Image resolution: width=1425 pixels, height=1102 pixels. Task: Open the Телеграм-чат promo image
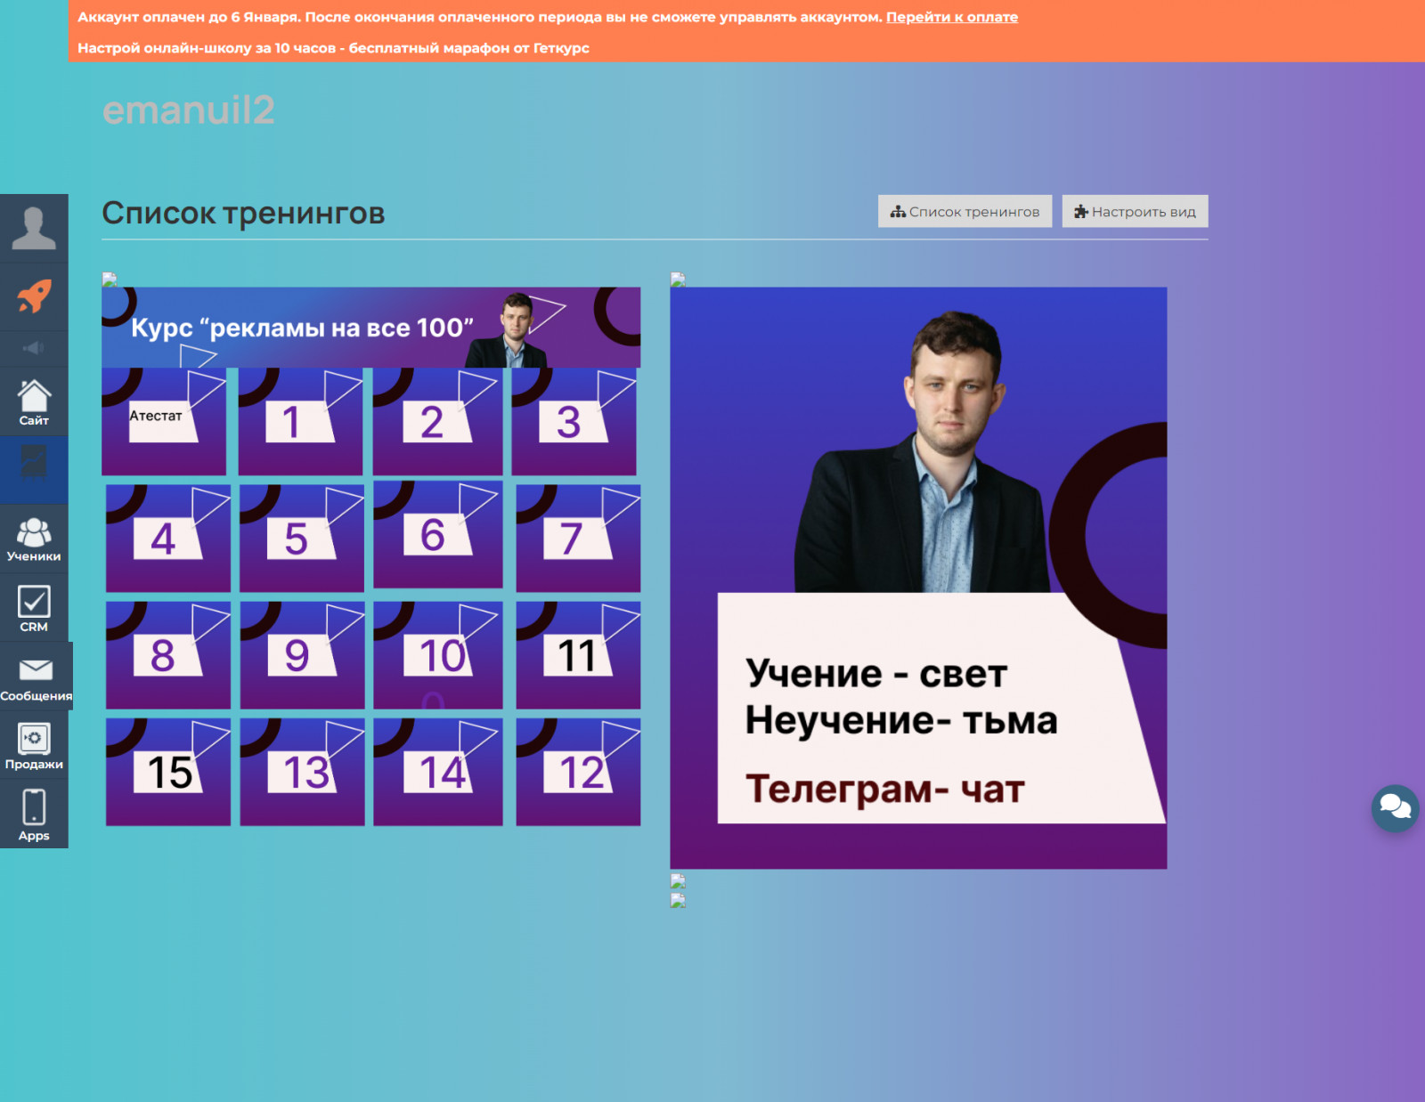[918, 578]
